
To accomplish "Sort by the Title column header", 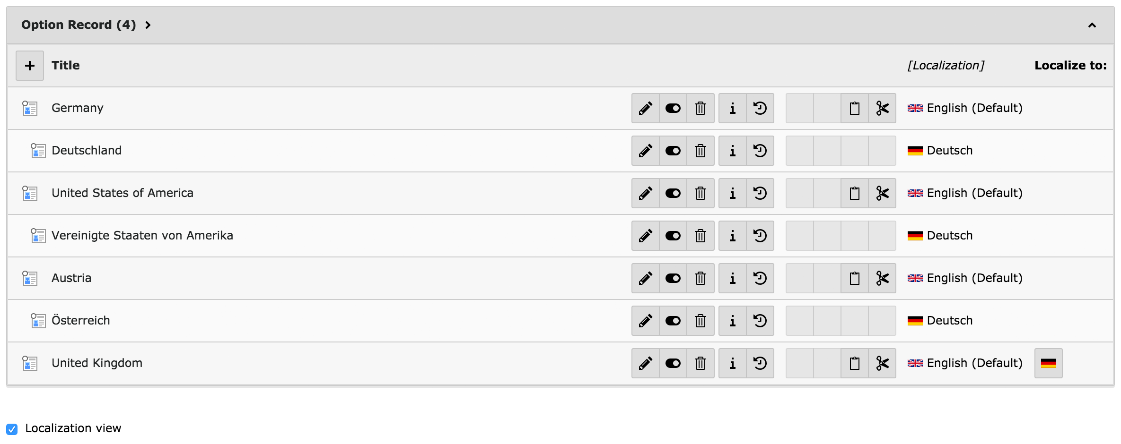I will [66, 65].
